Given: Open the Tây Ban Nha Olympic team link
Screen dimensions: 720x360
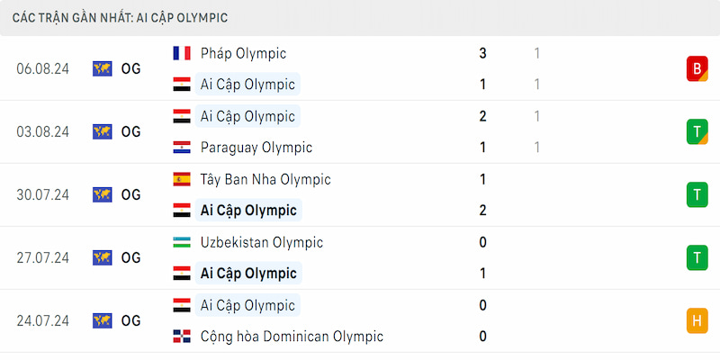Looking at the screenshot, I should [265, 179].
